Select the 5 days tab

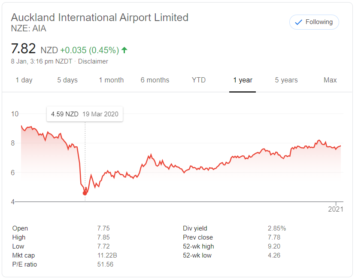click(x=67, y=80)
